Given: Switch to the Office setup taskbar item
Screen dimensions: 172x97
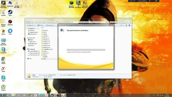Looking at the screenshot, I should (63, 95).
